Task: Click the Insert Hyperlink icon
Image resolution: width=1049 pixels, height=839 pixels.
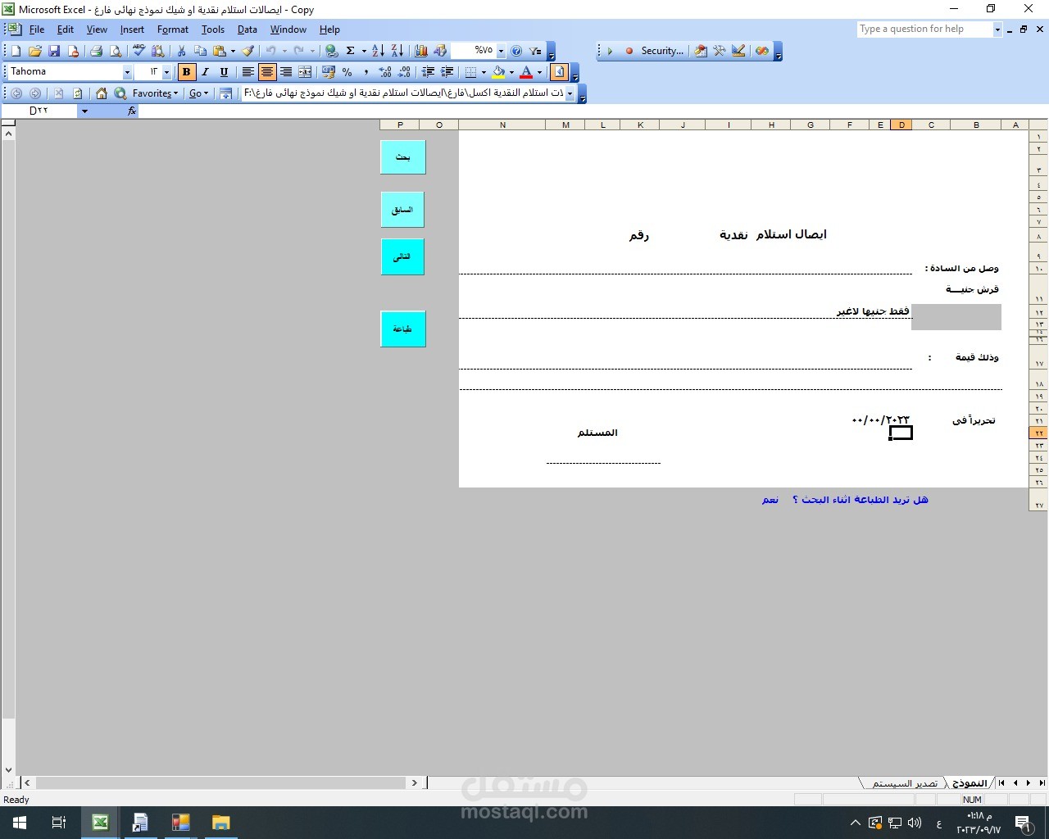Action: click(x=331, y=51)
